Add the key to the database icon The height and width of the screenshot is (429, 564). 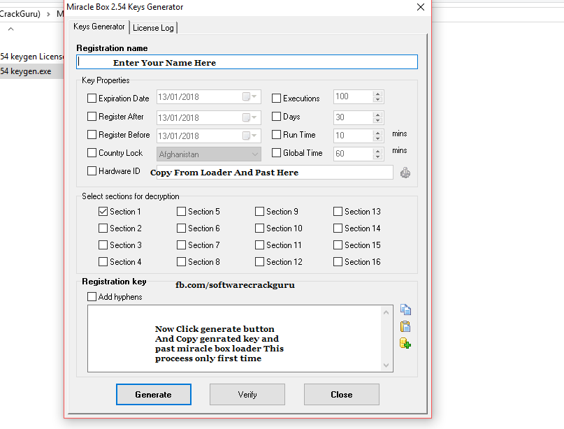tap(405, 343)
